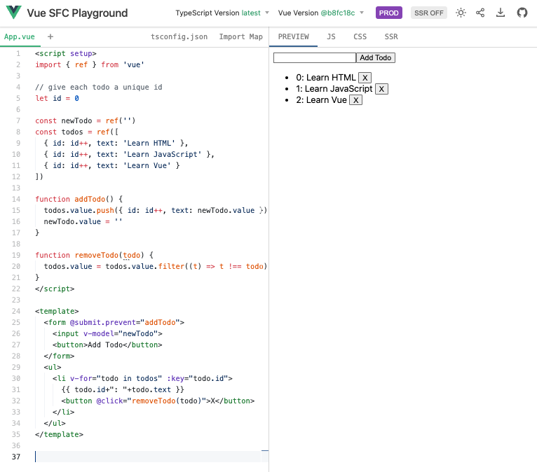Click the addTodo function name on line 14
The width and height of the screenshot is (537, 472).
(x=90, y=199)
